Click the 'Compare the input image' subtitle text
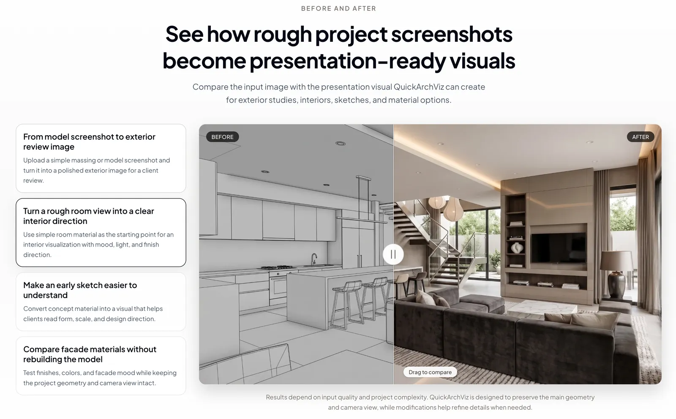Screen dimensions: 676x419 coord(338,93)
